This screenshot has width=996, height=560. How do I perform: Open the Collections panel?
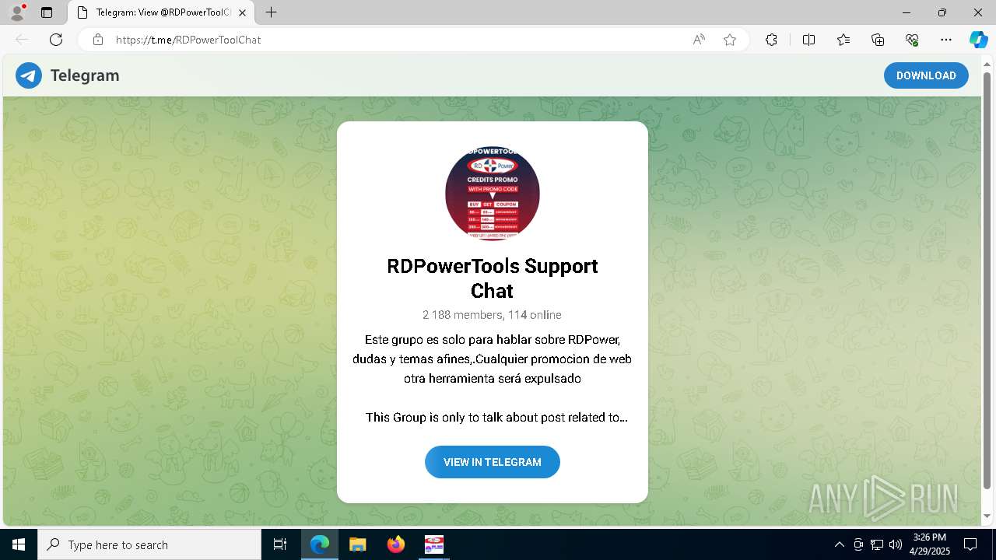pyautogui.click(x=878, y=40)
